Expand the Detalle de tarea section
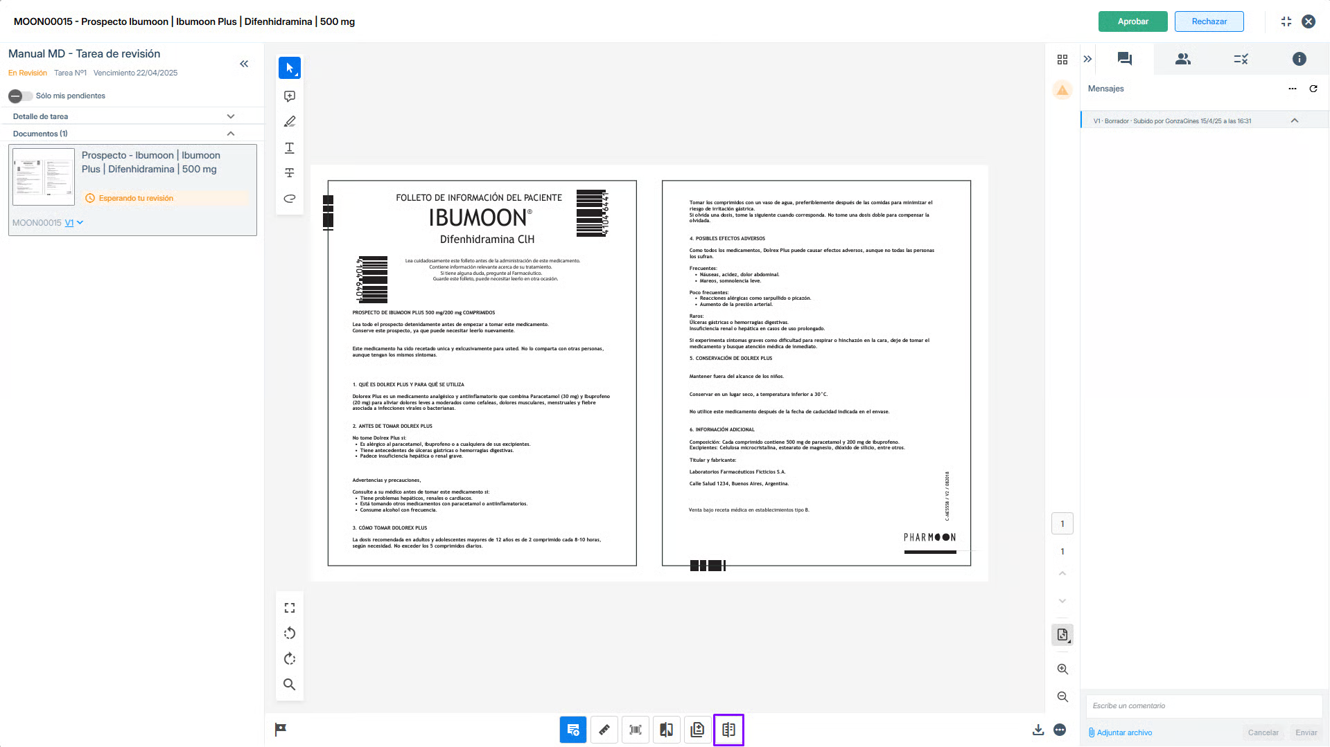Viewport: 1330px width, 747px height. coord(231,116)
